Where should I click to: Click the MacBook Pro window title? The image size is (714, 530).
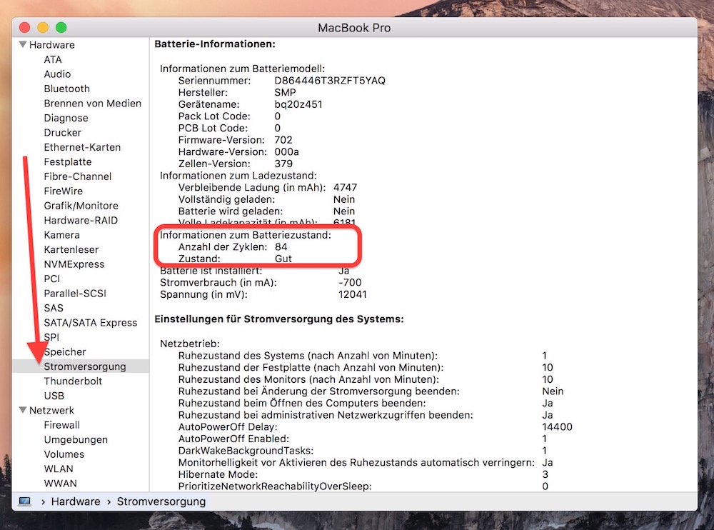(x=354, y=28)
